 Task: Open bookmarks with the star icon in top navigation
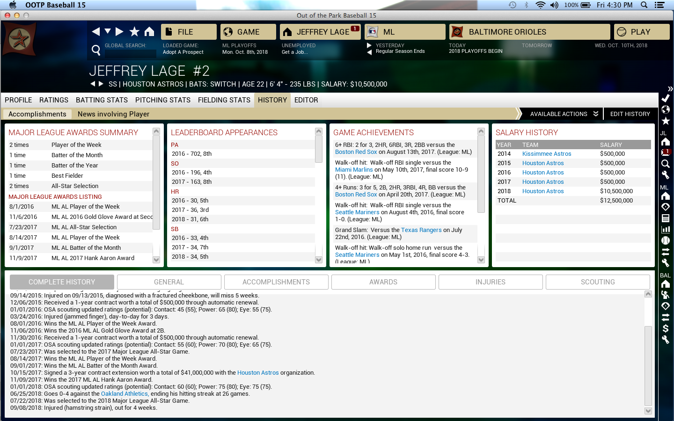[x=134, y=31]
